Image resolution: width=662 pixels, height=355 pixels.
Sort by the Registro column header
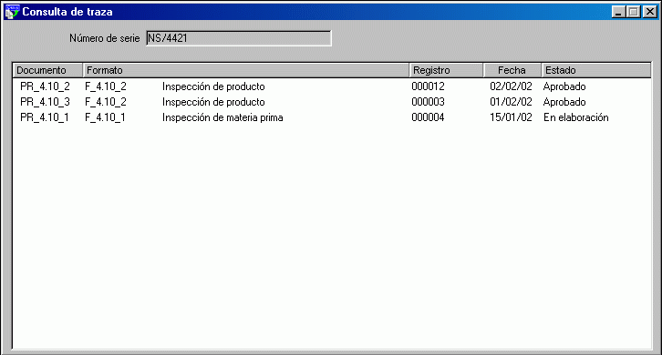(446, 70)
